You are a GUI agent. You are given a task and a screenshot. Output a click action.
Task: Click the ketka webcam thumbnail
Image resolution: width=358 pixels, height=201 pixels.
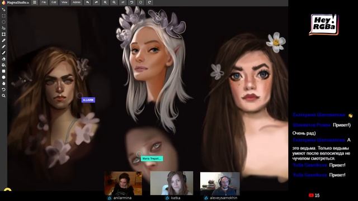pyautogui.click(x=172, y=183)
